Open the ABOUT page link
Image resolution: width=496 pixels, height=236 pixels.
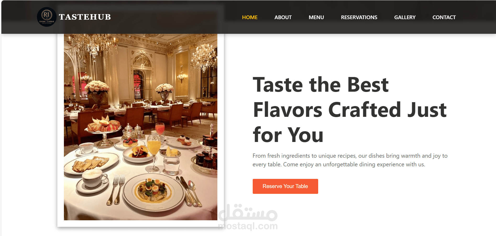coord(283,17)
